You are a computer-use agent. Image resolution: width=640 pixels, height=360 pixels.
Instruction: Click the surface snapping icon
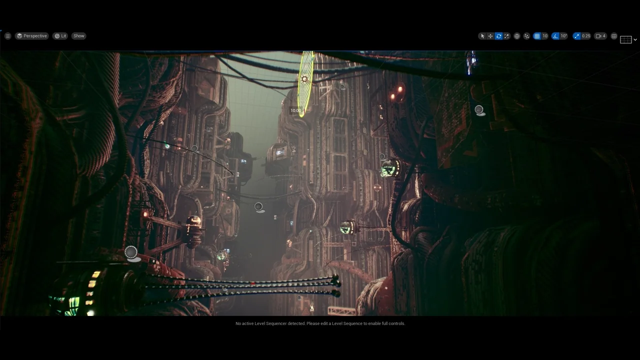[x=526, y=35]
